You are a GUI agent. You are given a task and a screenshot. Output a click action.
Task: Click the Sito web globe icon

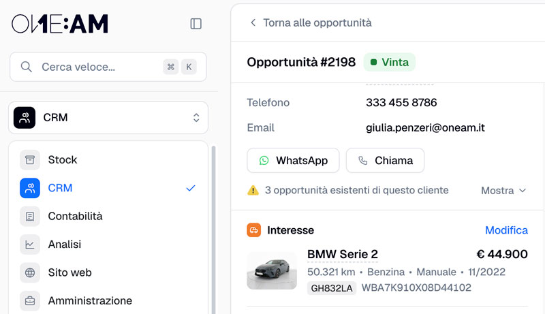30,272
